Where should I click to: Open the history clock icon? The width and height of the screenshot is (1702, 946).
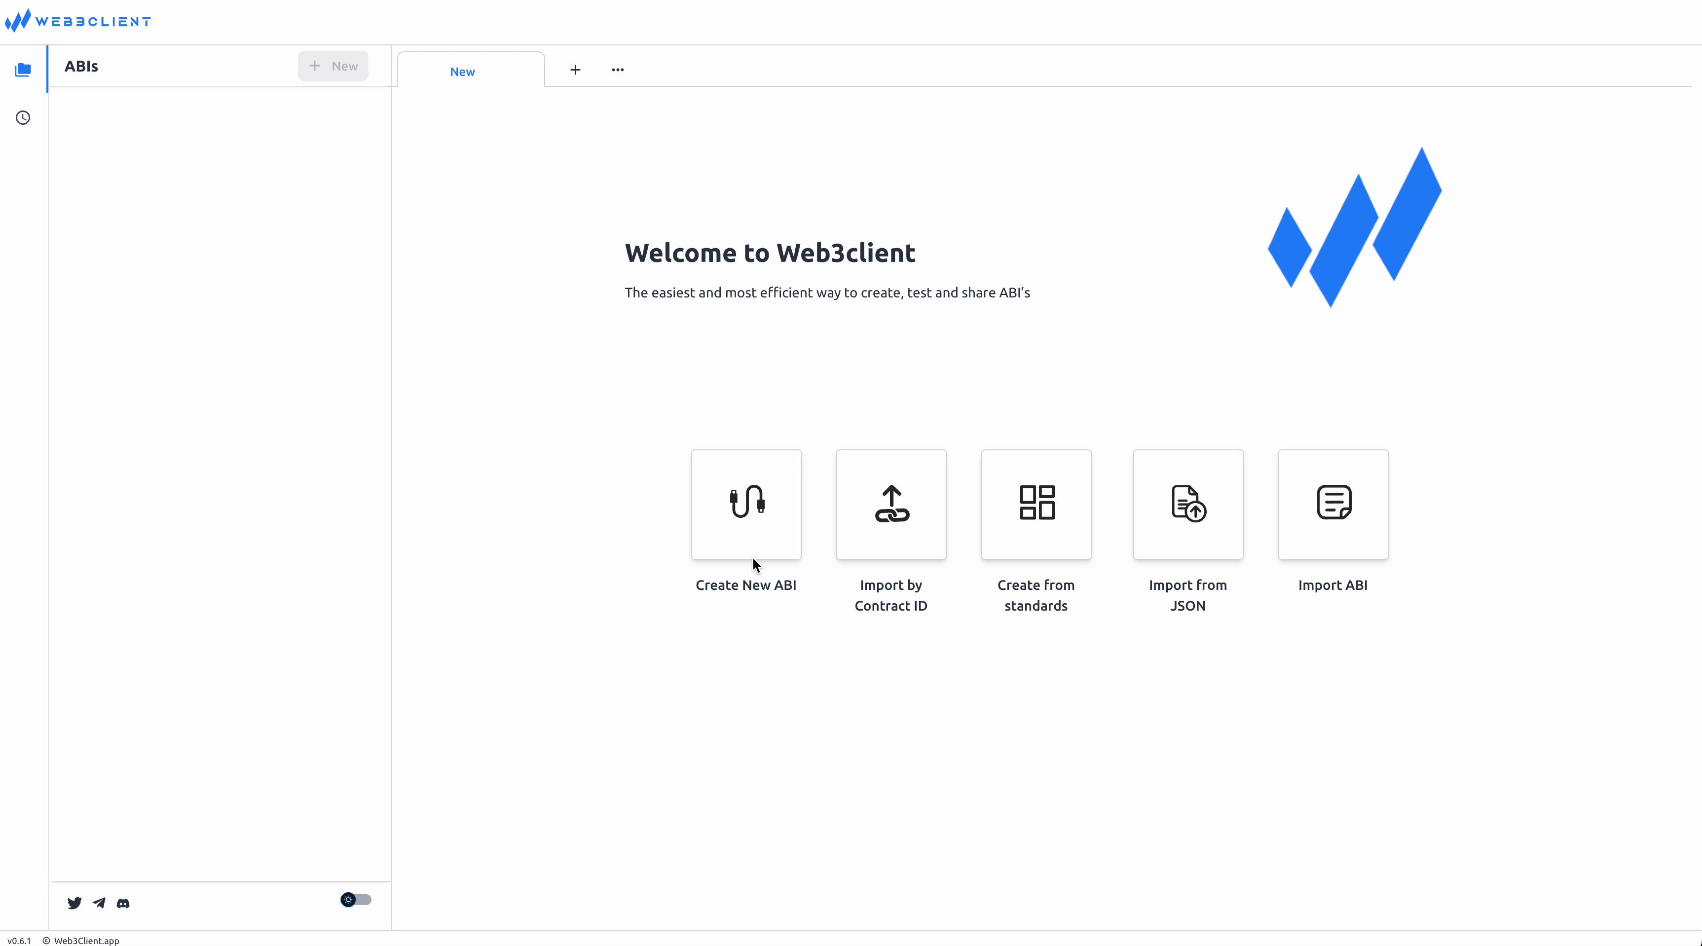[x=23, y=117]
